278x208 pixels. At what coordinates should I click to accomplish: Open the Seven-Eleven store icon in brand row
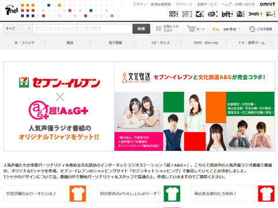(x=240, y=14)
